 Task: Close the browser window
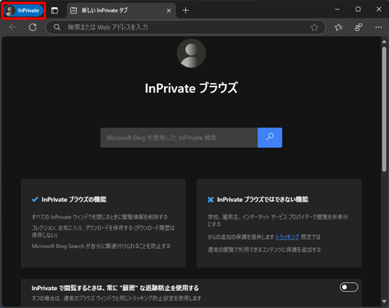(379, 9)
